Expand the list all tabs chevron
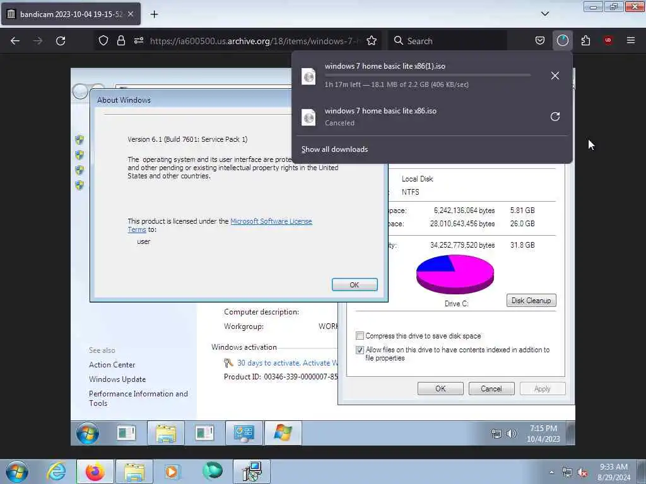Screen dimensions: 646x484 point(545,14)
